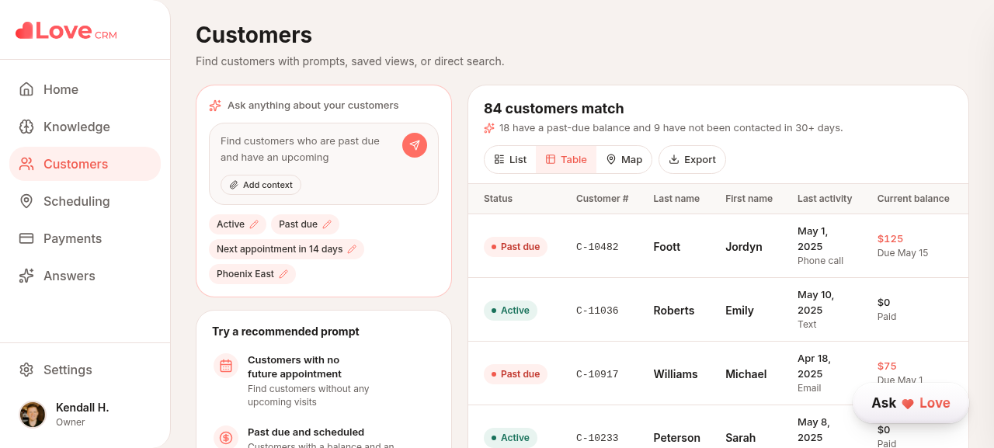The height and width of the screenshot is (448, 994).
Task: Click last name Roberts
Action: 674,311
